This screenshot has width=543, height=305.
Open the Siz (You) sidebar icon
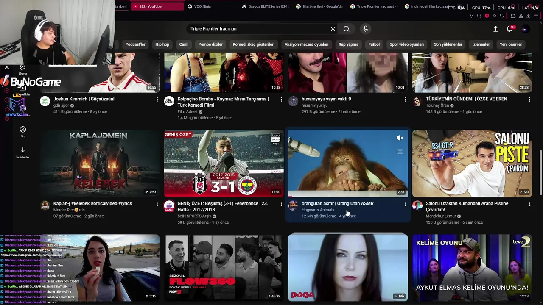click(x=23, y=131)
